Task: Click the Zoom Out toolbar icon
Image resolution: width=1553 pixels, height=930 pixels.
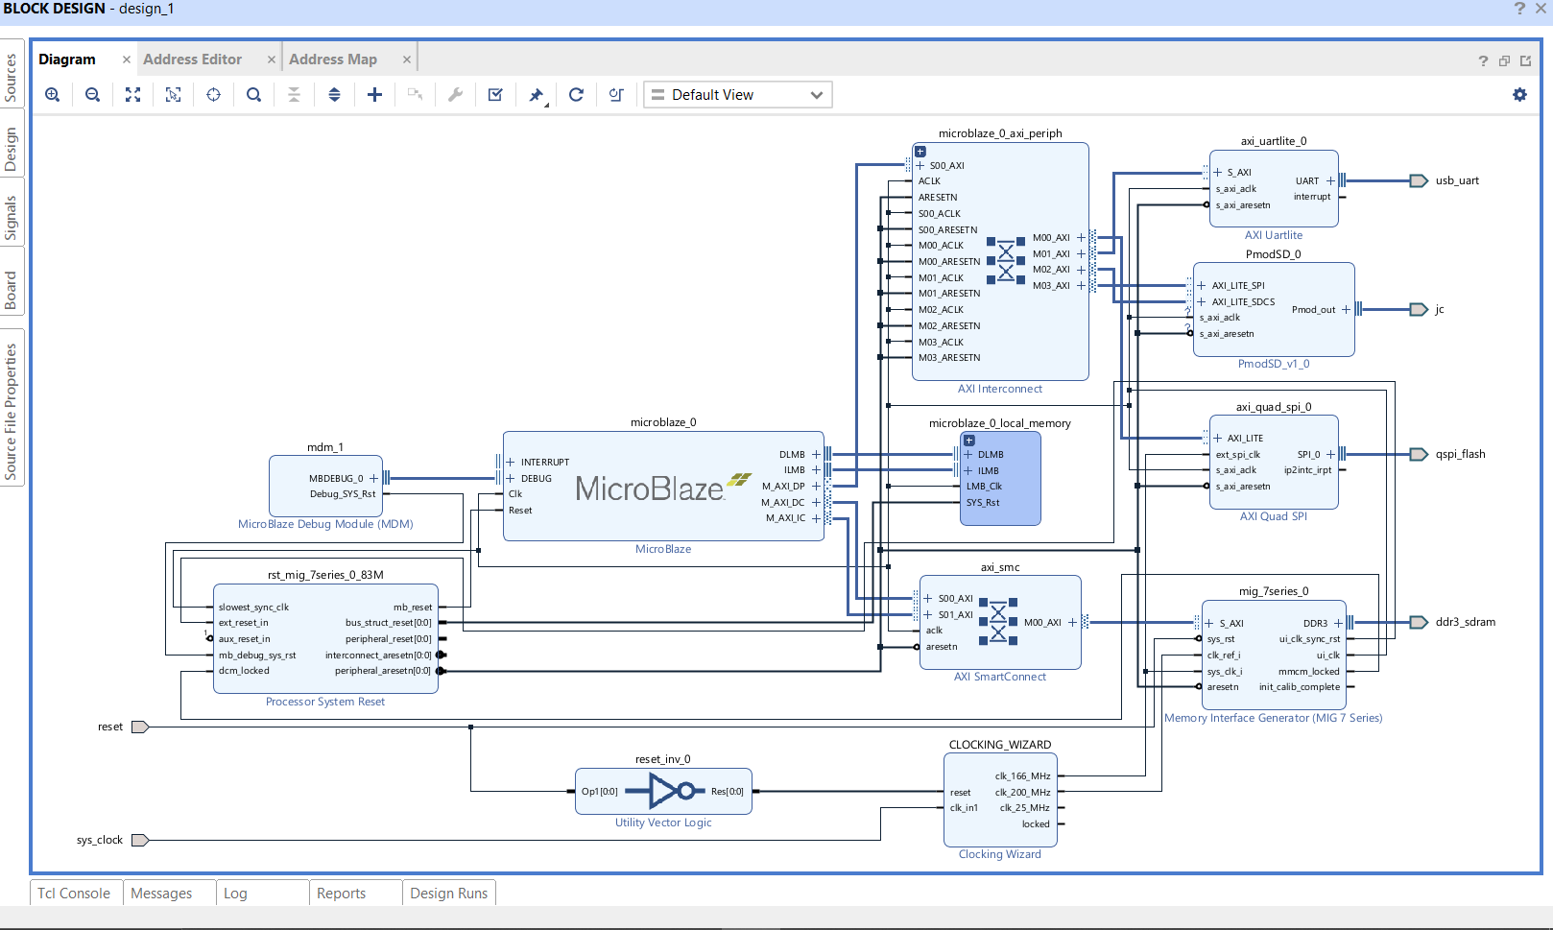Action: click(93, 95)
